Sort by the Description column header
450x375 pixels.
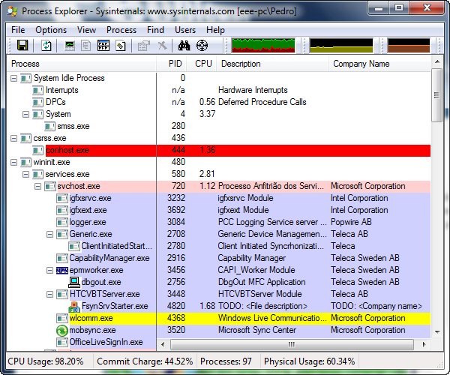click(x=273, y=64)
